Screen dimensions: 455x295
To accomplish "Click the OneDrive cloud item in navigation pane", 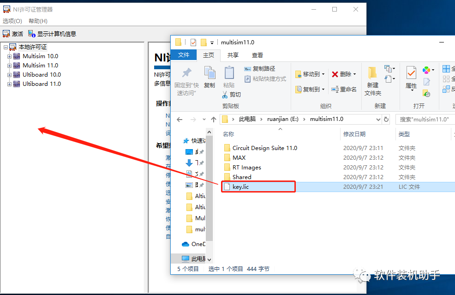I will tap(193, 244).
